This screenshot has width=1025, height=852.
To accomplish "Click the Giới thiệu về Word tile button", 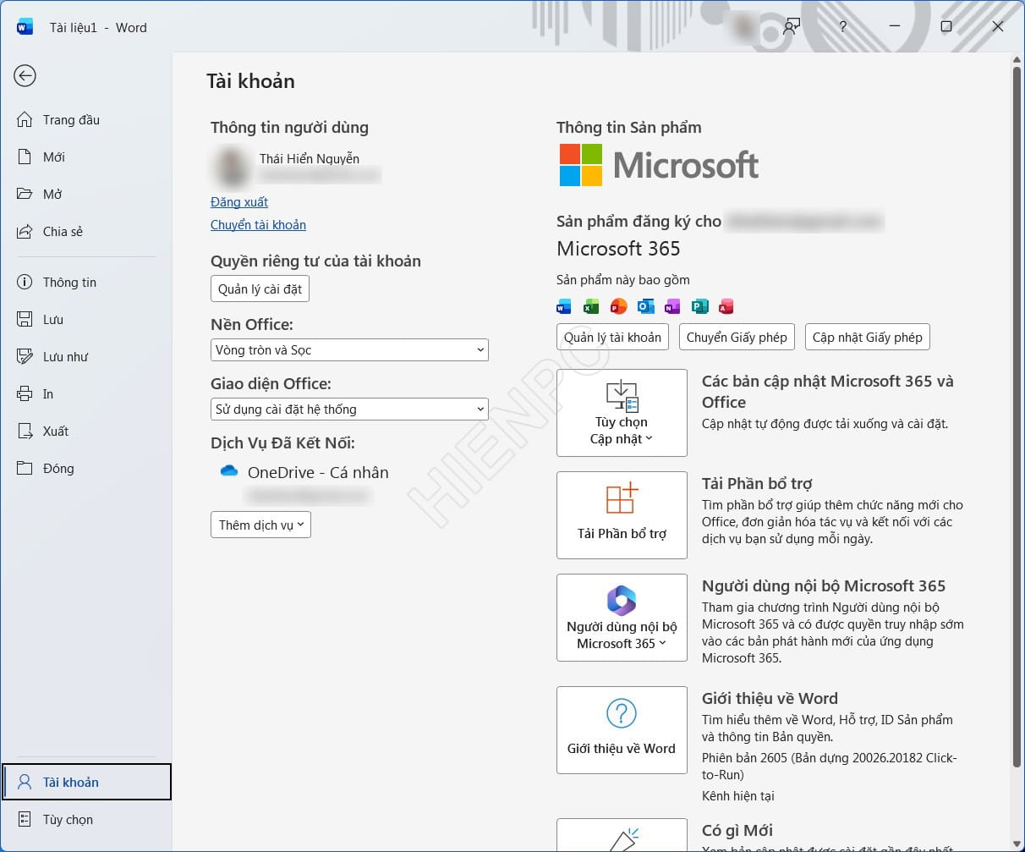I will (622, 730).
